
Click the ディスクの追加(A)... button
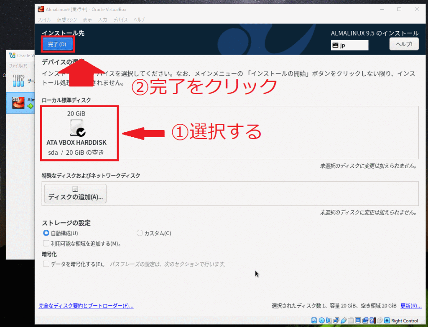[75, 194]
